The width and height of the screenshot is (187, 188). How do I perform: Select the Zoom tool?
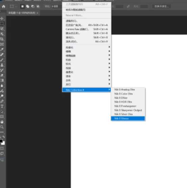point(2,127)
